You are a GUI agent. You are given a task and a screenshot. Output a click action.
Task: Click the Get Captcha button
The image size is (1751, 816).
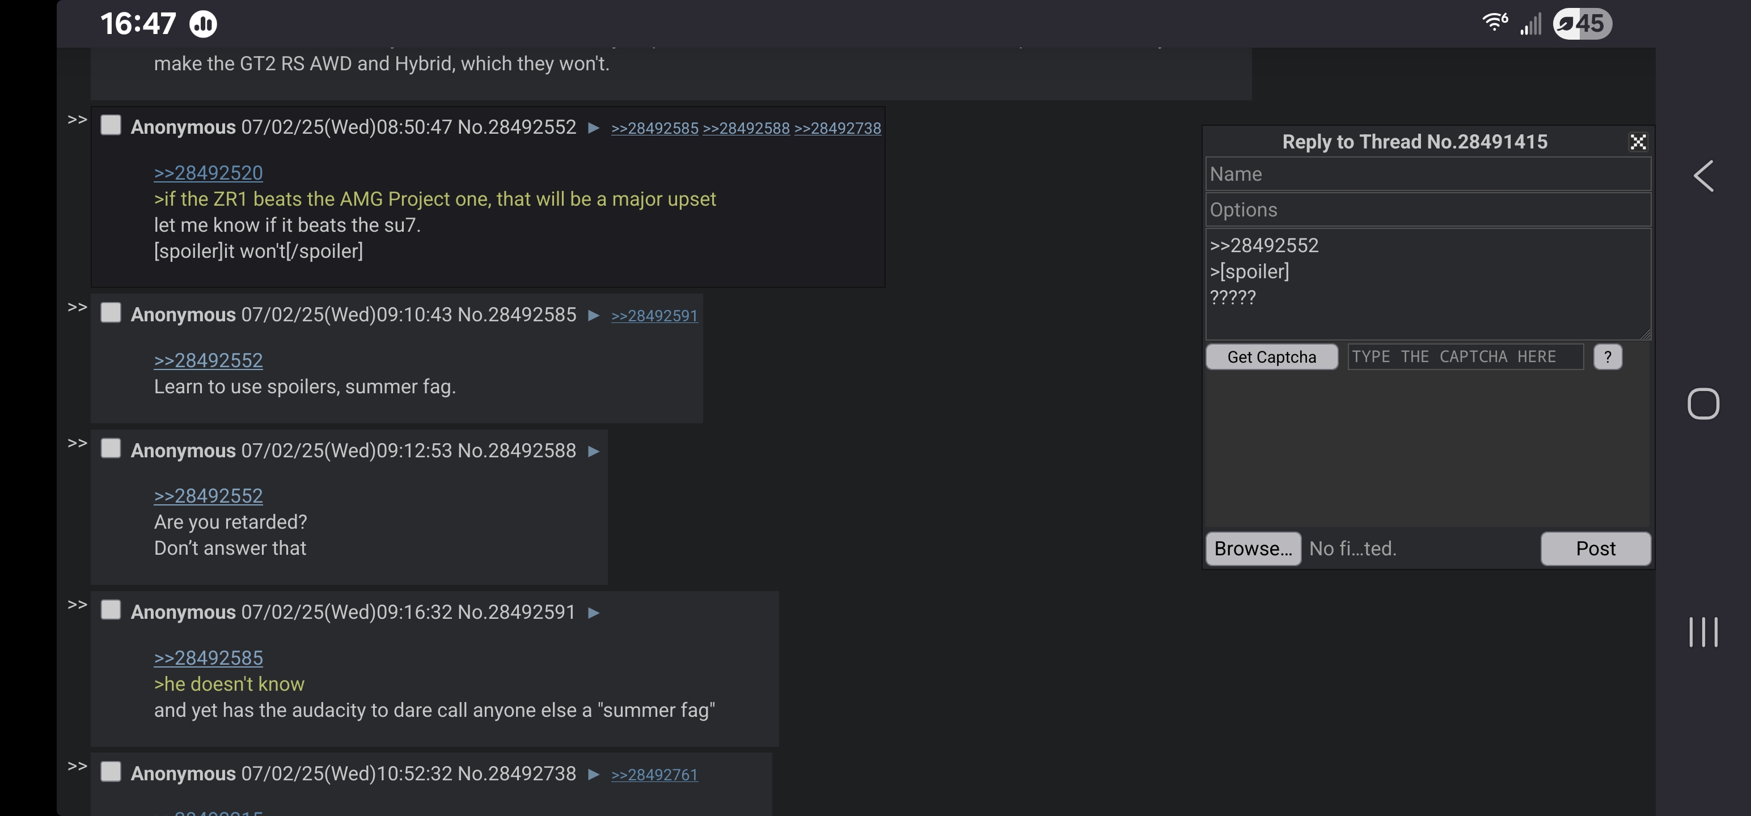1271,356
